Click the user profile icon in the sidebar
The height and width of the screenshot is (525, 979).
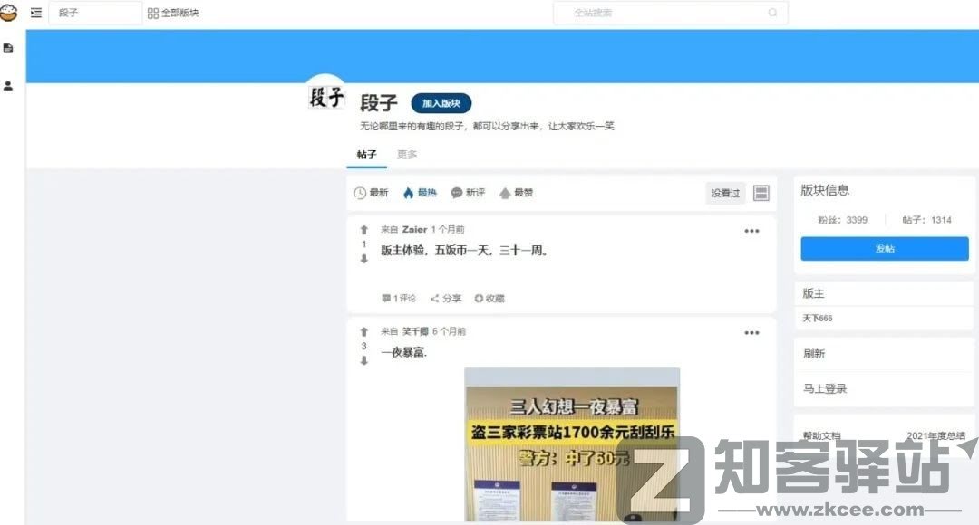[9, 86]
